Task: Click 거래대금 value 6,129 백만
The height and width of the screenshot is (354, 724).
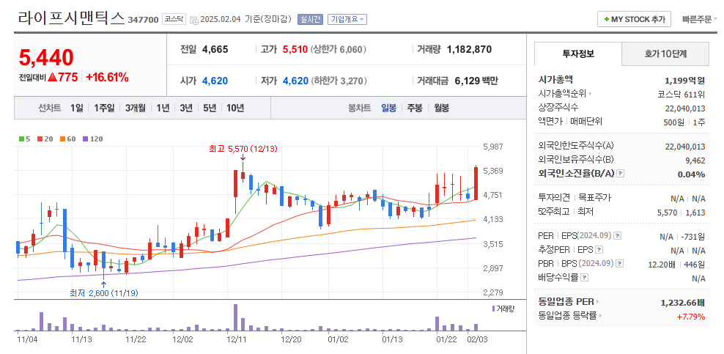Action: (x=476, y=81)
